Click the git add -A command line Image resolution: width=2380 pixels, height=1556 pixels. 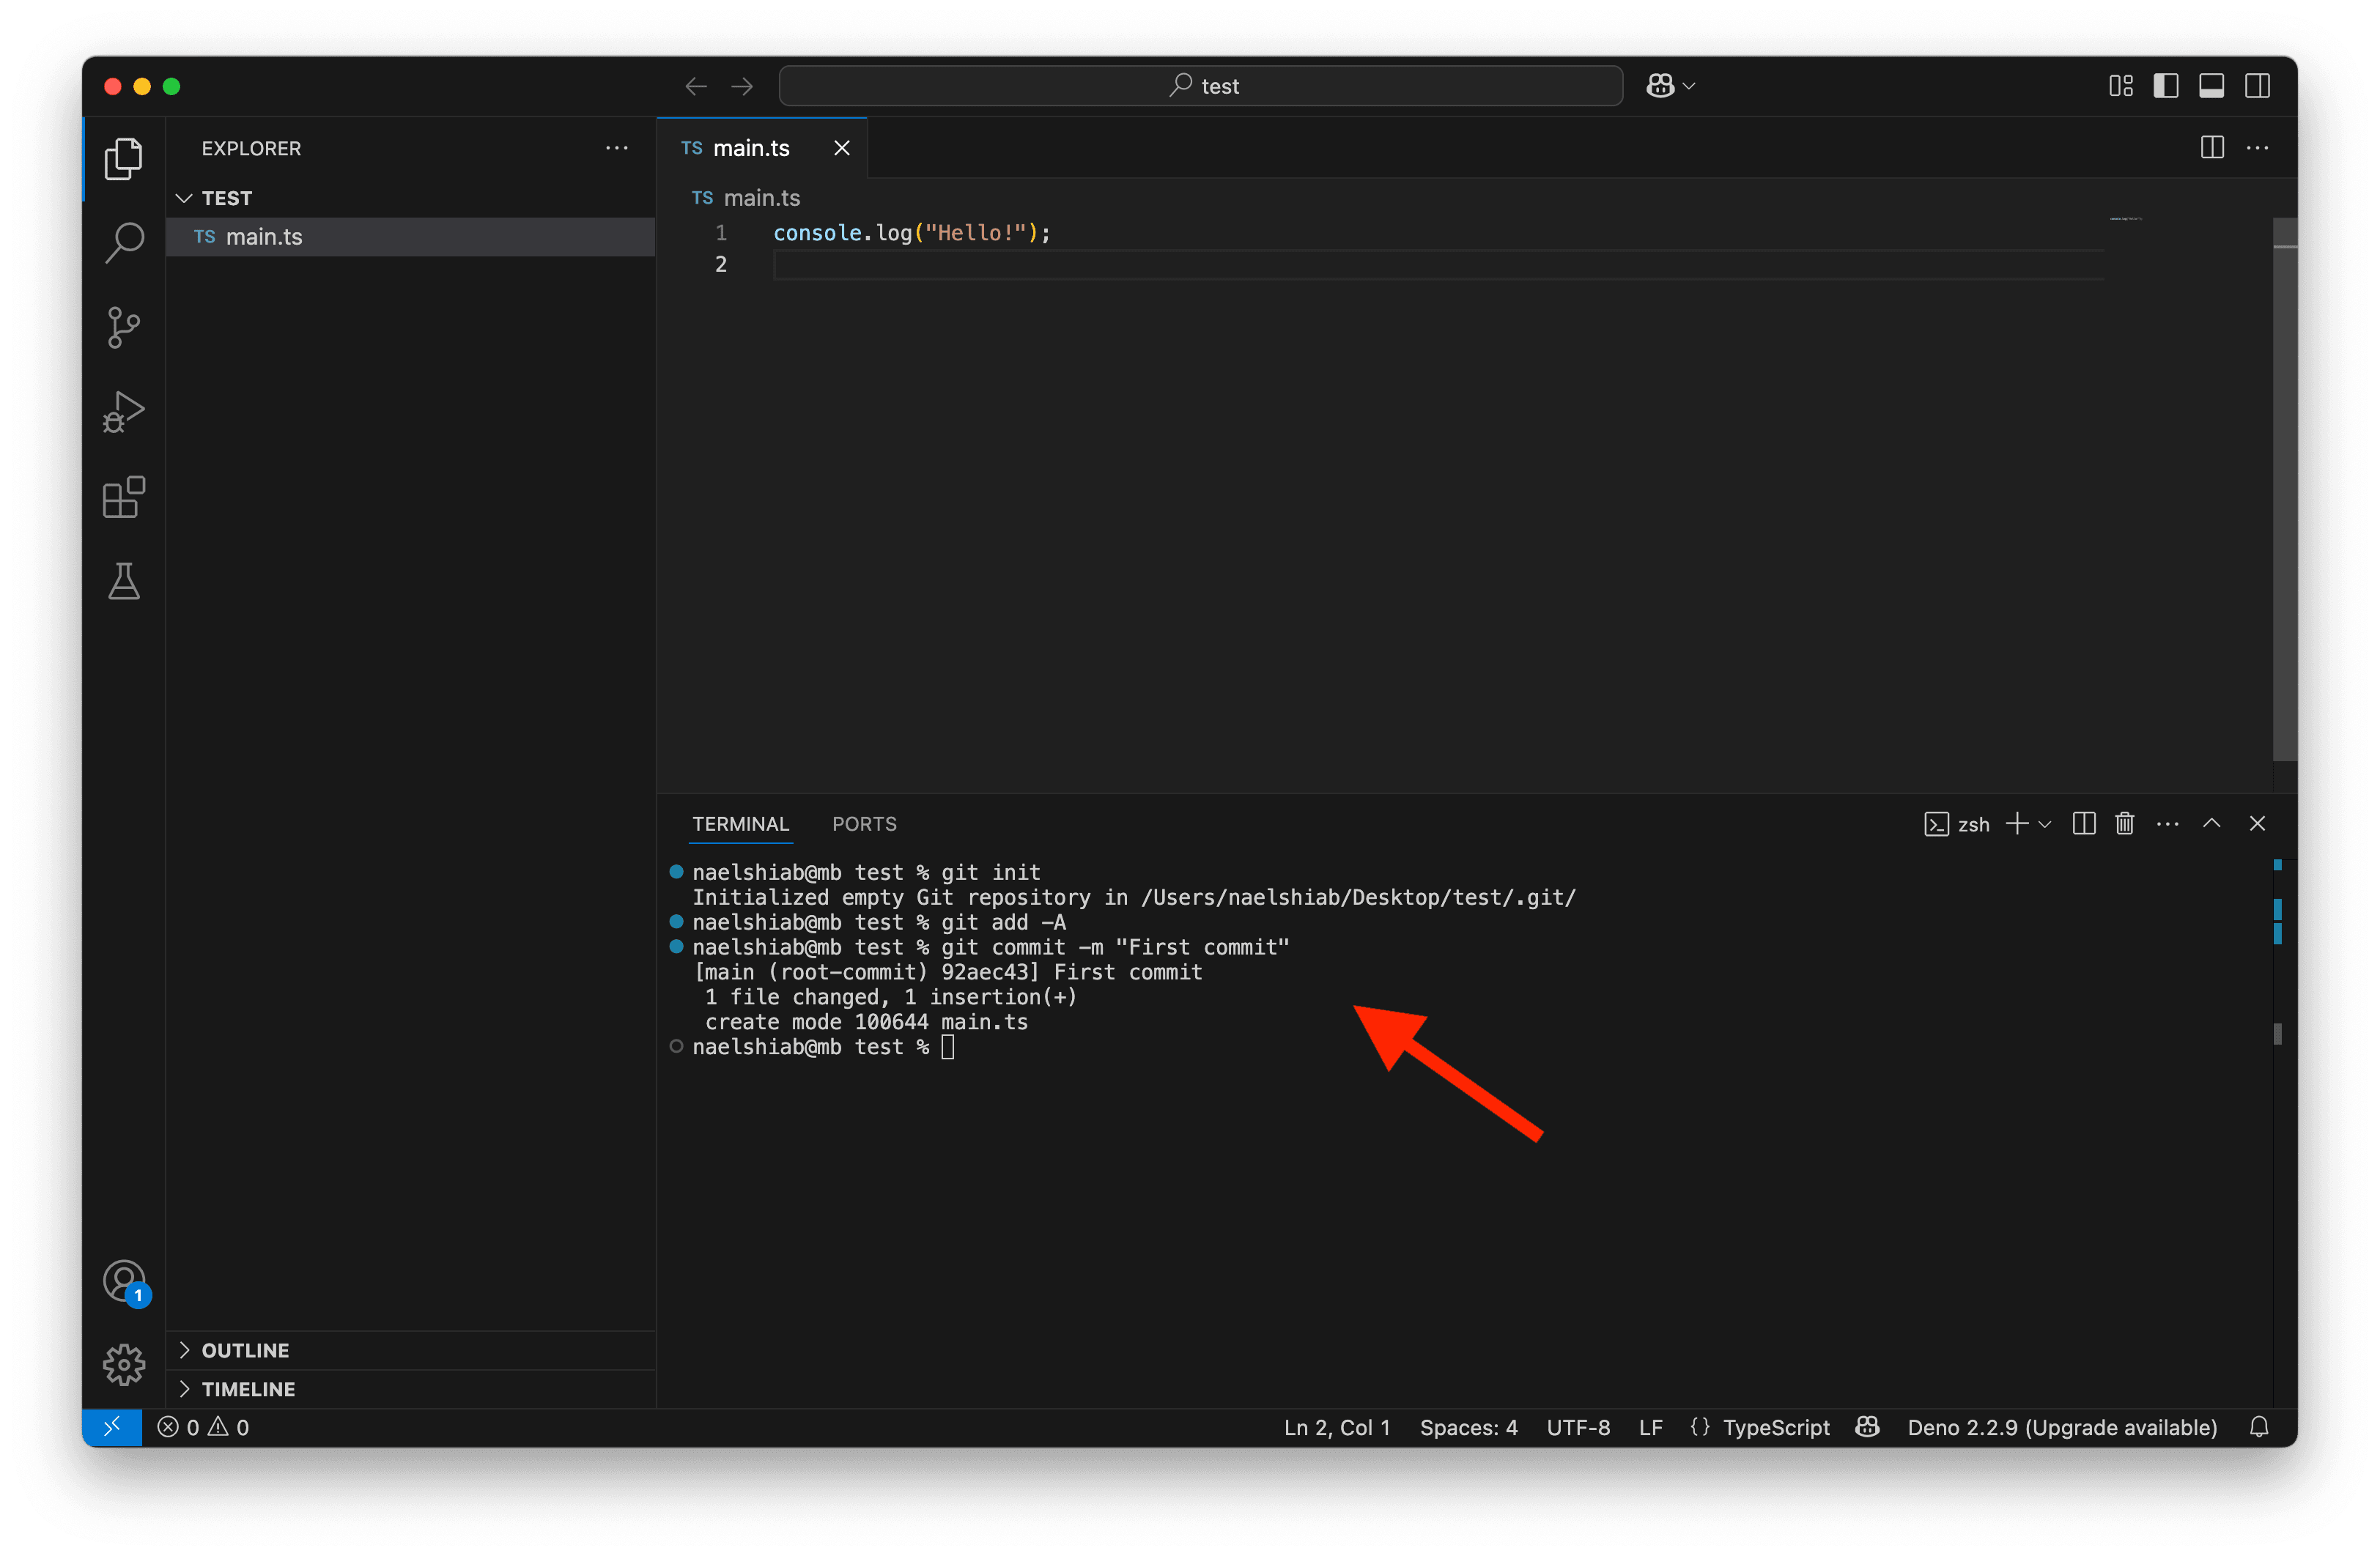879,922
